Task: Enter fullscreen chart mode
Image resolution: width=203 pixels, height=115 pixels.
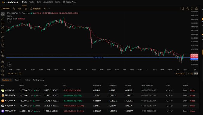Action: [x=192, y=9]
